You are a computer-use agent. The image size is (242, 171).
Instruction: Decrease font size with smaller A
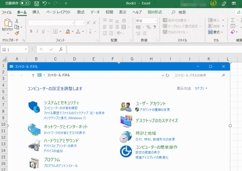pos(94,23)
